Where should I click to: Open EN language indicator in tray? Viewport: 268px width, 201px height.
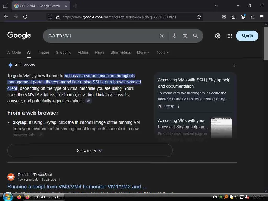coord(215,197)
